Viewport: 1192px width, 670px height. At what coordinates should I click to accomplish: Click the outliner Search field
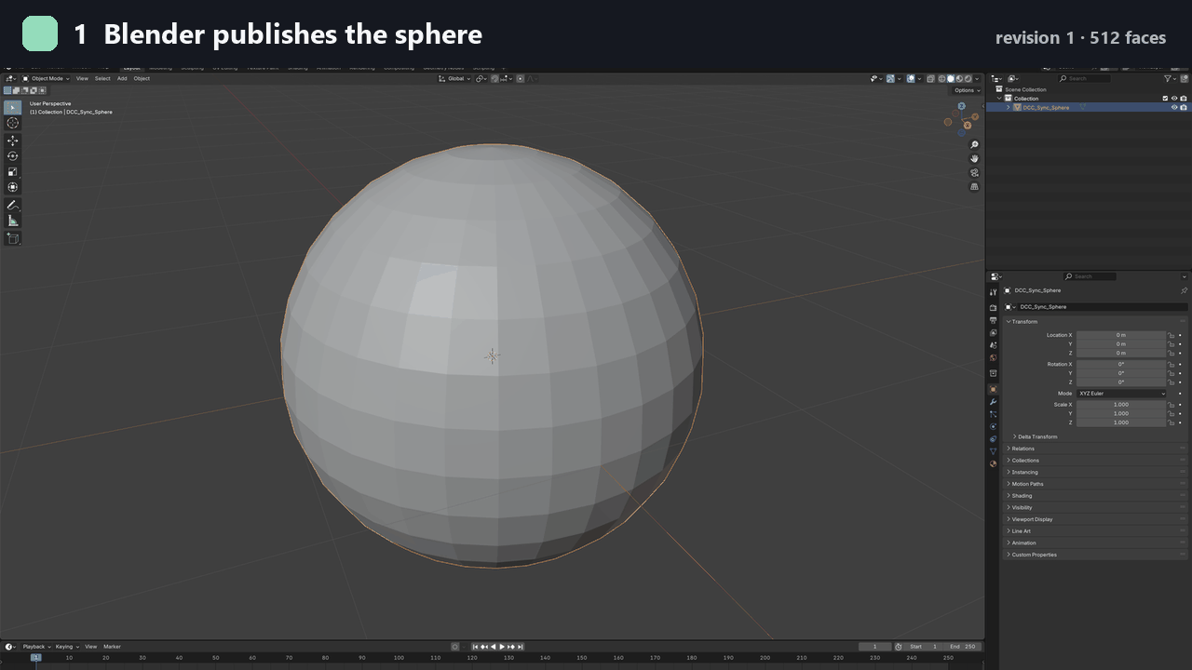point(1084,78)
